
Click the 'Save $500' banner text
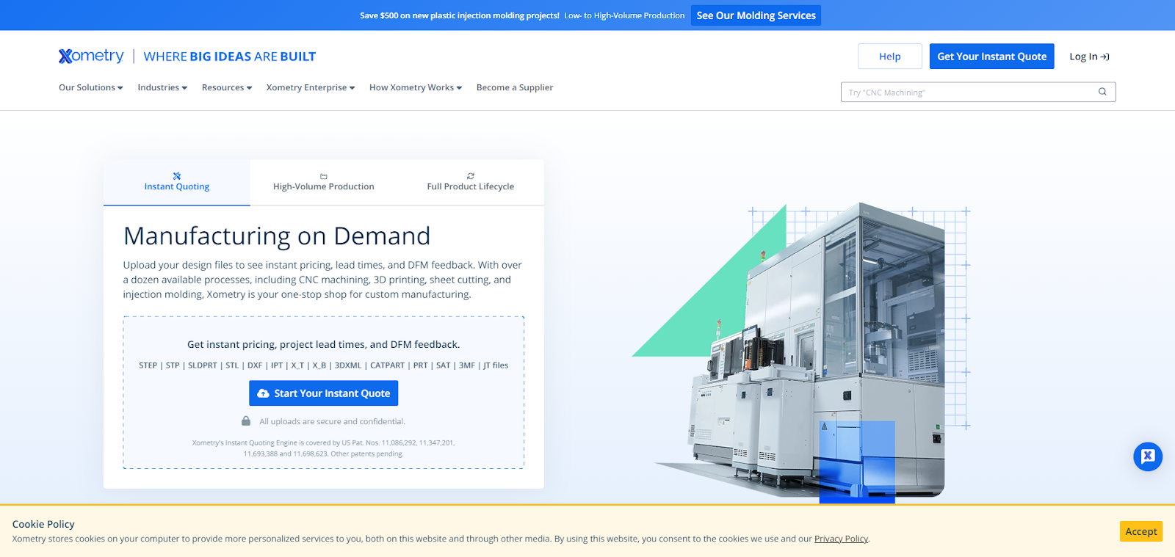click(x=460, y=15)
